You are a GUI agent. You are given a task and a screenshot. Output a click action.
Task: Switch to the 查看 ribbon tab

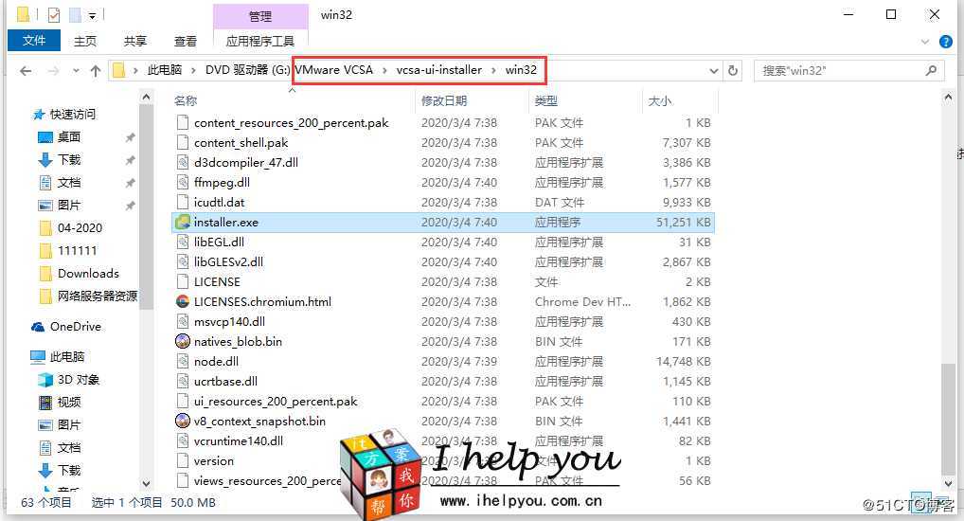click(185, 41)
